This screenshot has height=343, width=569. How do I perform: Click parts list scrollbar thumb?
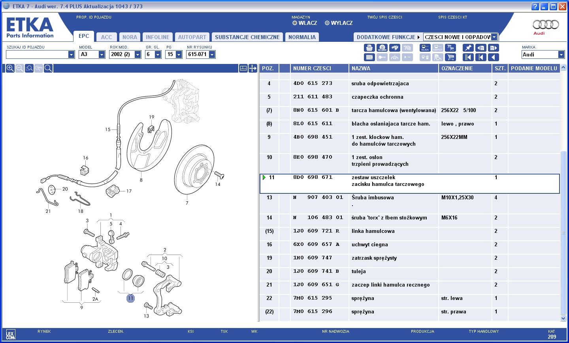coord(563,233)
